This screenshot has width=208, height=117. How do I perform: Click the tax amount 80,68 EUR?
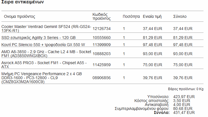click(183, 109)
